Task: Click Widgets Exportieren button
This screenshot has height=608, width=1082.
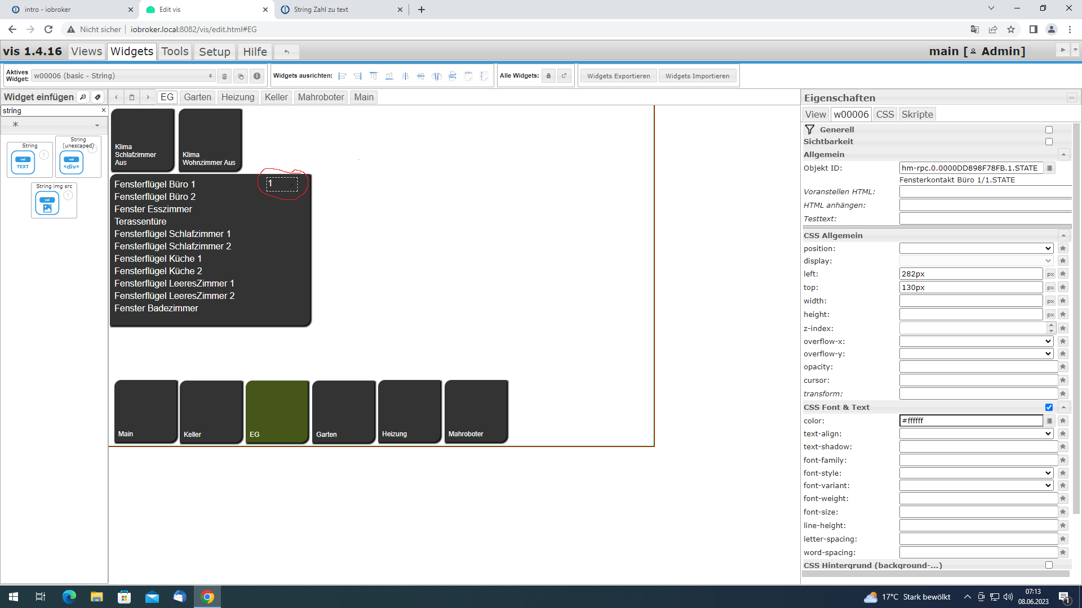Action: (618, 76)
